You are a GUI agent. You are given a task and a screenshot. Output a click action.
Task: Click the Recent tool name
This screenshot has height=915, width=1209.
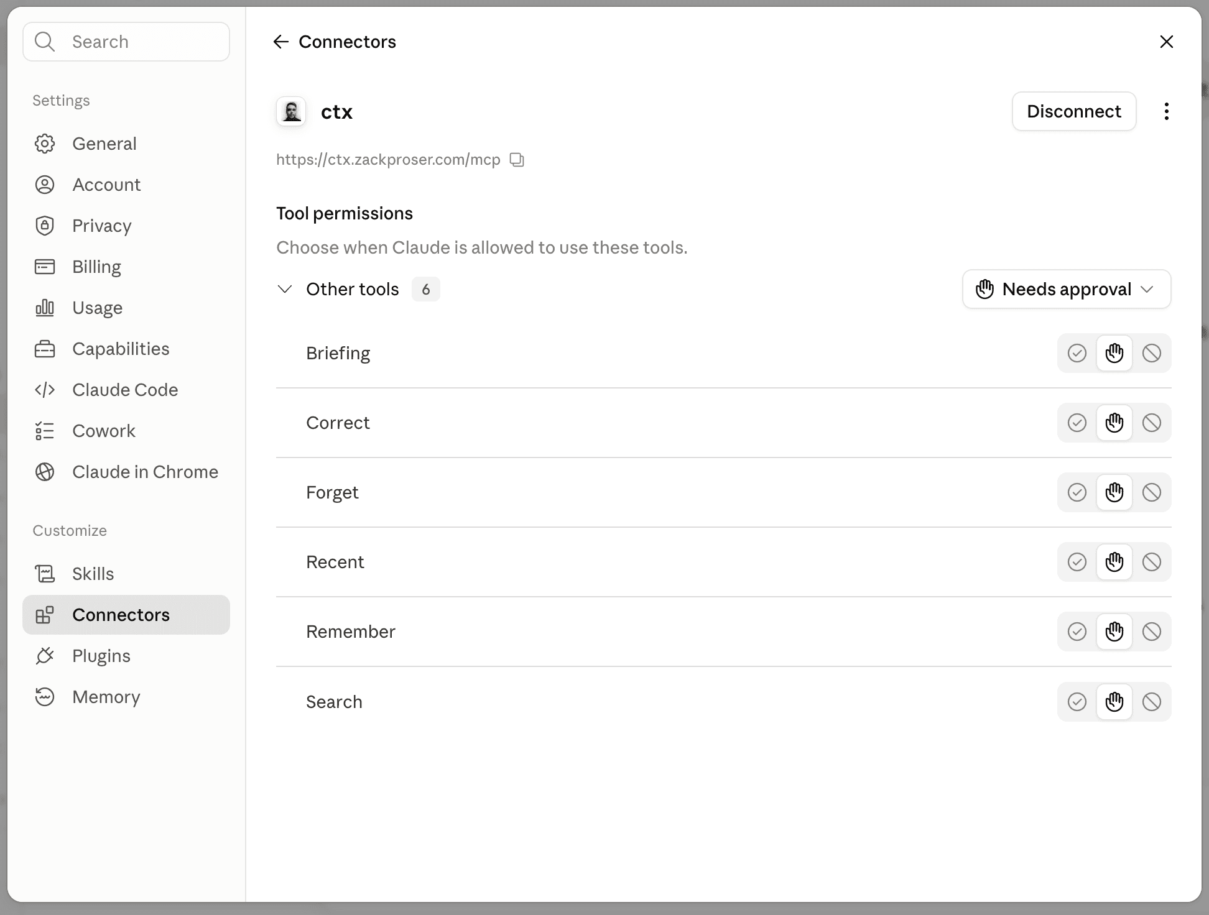335,562
